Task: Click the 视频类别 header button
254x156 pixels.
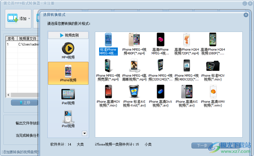Action: [68, 35]
